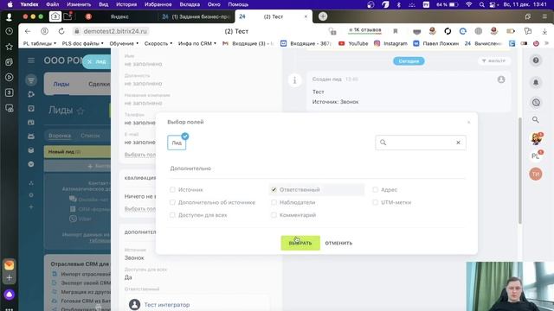554x311 pixels.
Task: Click the demotest2.bitrix24.ru address bar
Action: tap(115, 31)
